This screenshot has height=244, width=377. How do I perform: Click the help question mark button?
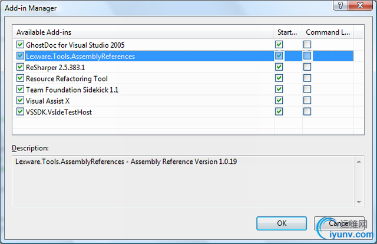(340, 5)
